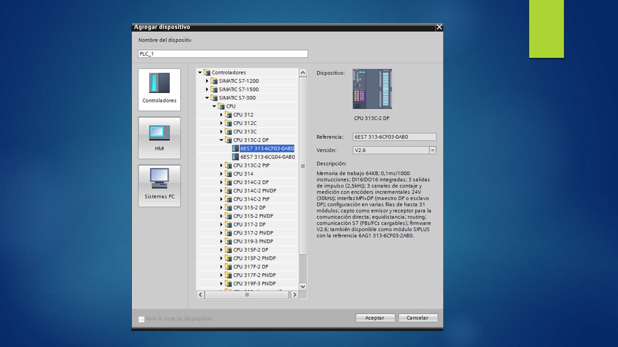Image resolution: width=618 pixels, height=347 pixels.
Task: Click the folder icon next to CPU
Action: click(x=222, y=106)
